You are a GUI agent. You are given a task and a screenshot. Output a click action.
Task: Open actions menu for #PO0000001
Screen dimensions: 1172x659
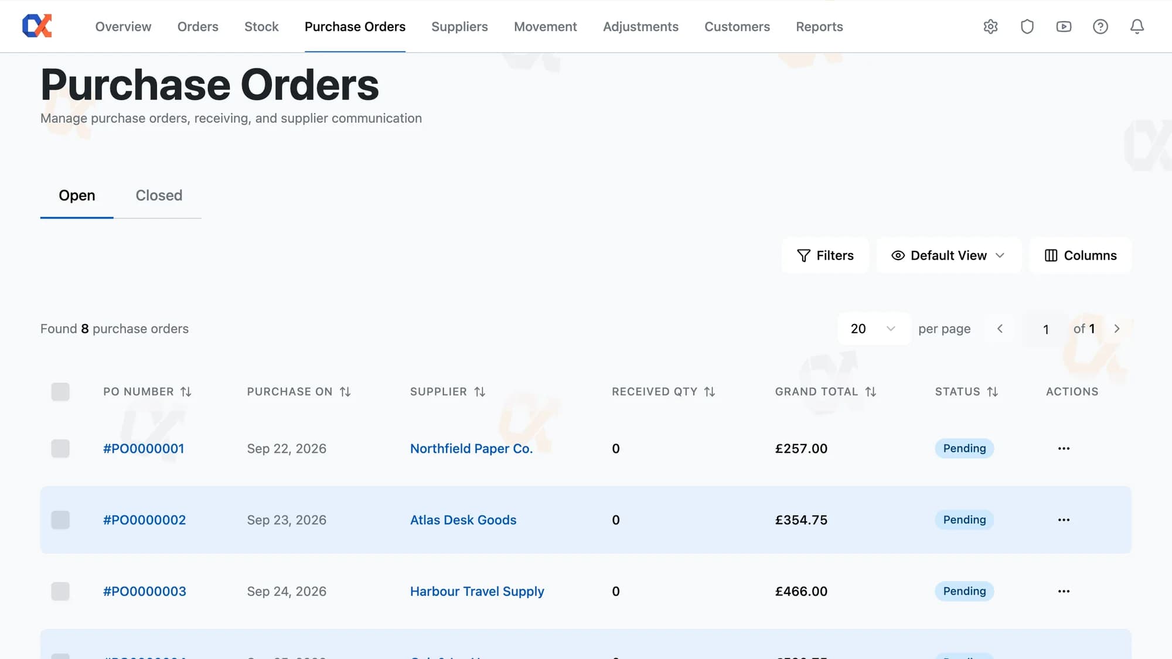pos(1064,448)
